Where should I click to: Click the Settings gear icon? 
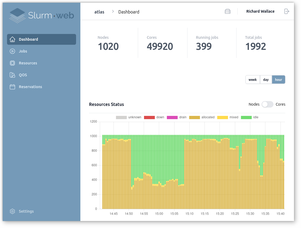click(12, 211)
